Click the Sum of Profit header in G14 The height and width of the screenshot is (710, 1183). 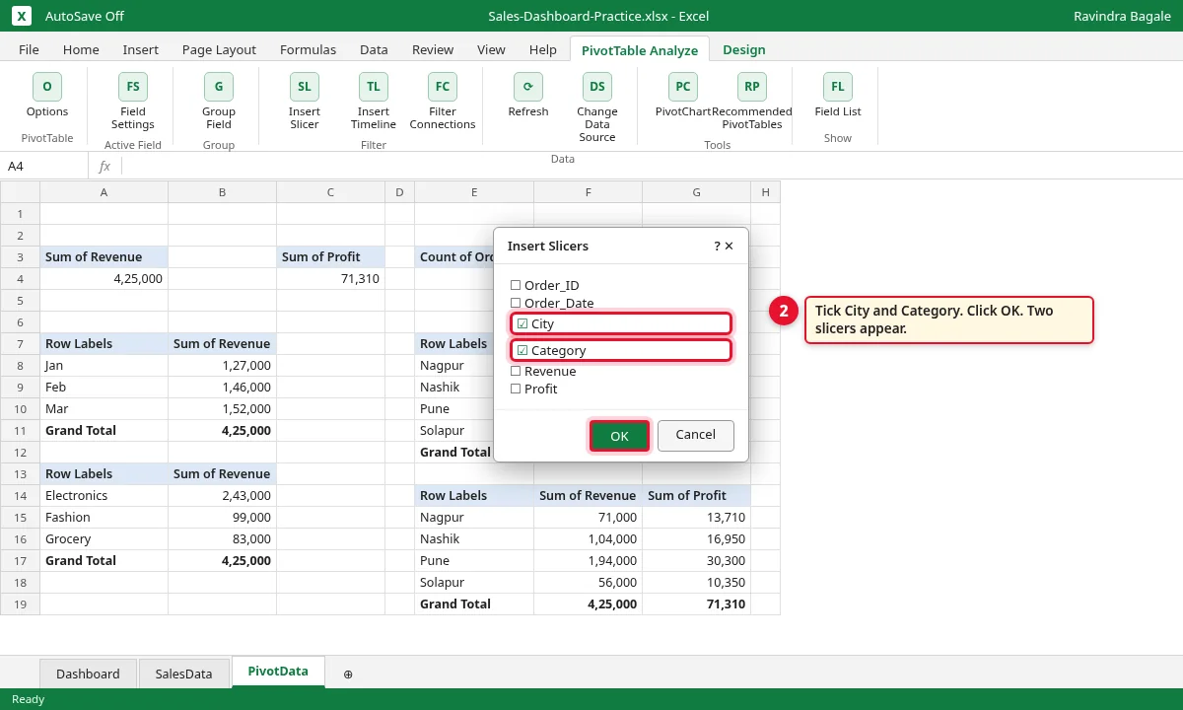[696, 495]
